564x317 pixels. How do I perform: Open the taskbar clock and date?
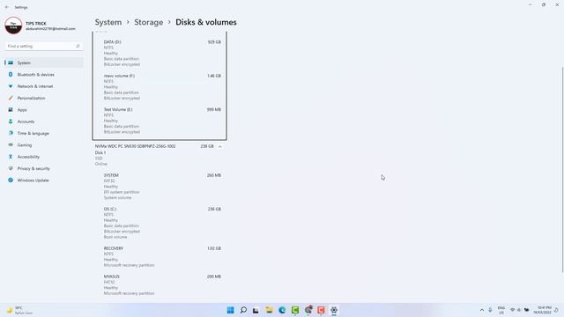[x=544, y=310]
